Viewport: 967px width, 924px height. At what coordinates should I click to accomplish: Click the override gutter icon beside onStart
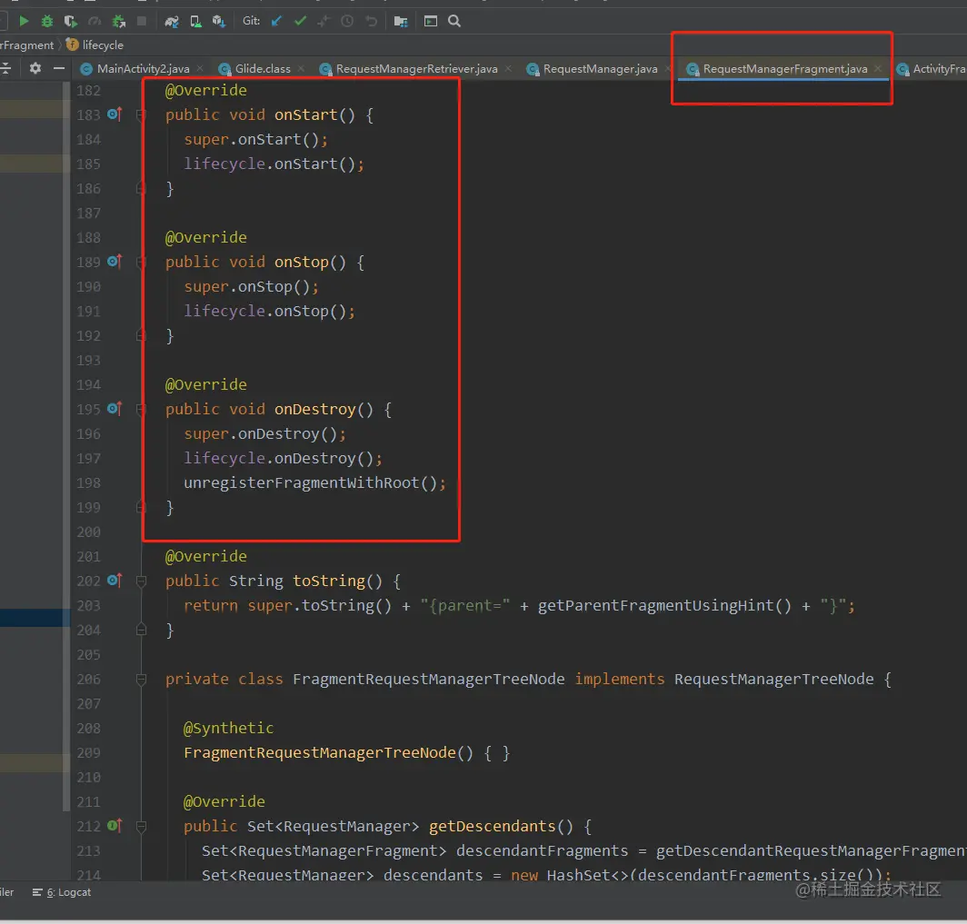pos(115,114)
